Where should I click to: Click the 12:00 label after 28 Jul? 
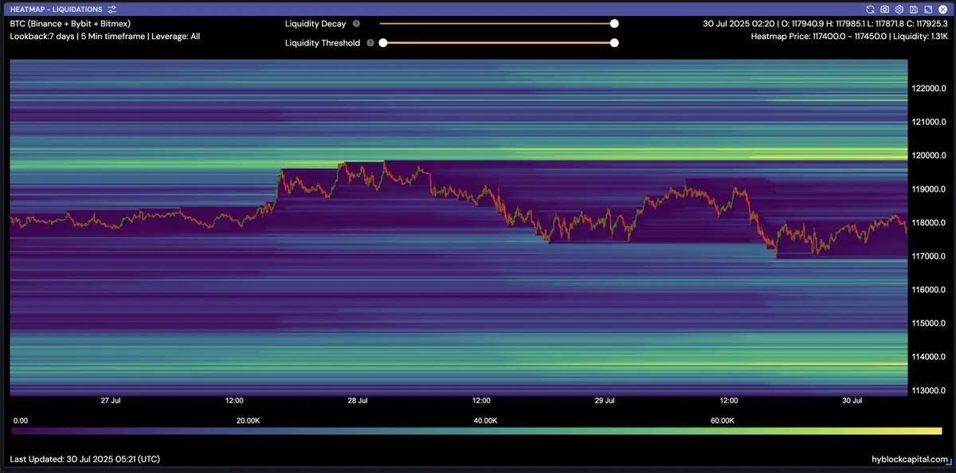[x=482, y=401]
